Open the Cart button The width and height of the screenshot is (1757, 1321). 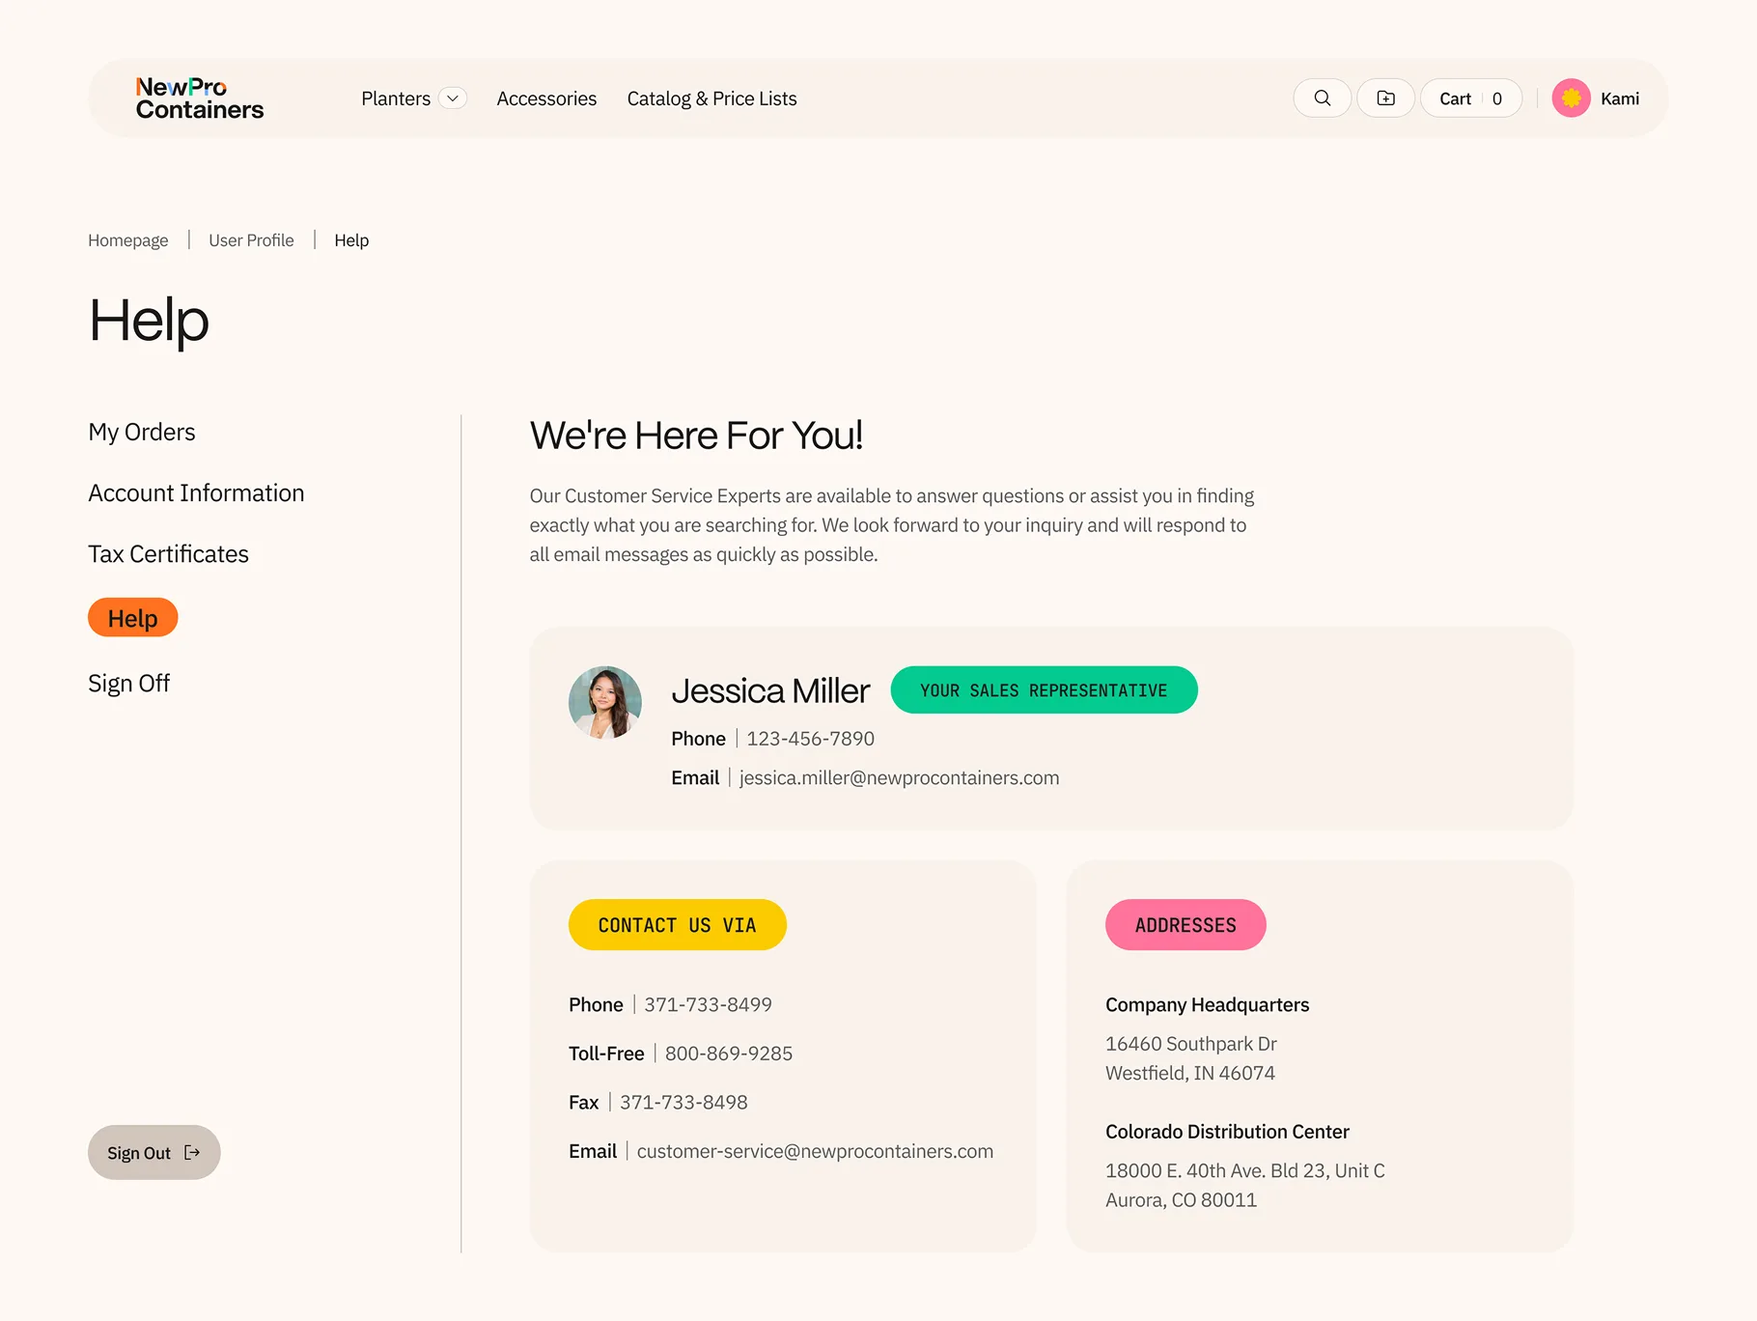(x=1470, y=98)
